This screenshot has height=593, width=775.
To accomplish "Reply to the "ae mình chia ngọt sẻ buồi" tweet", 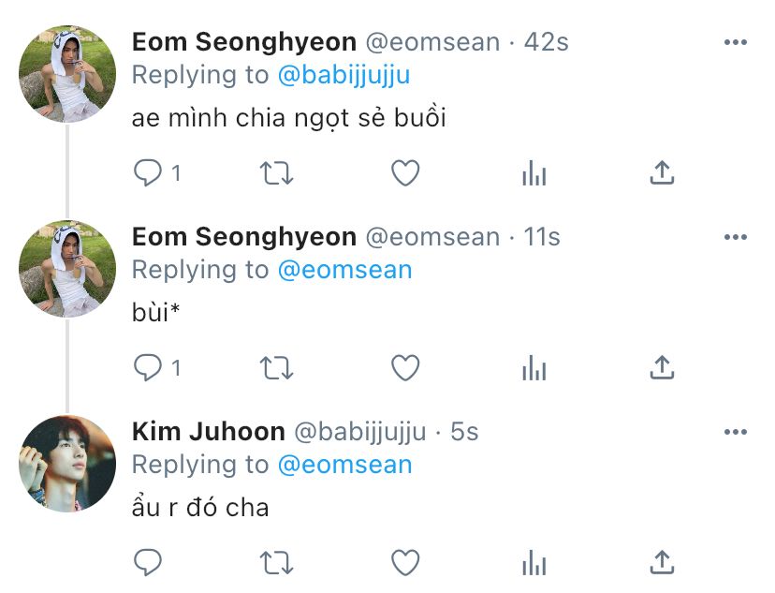I will [x=148, y=173].
